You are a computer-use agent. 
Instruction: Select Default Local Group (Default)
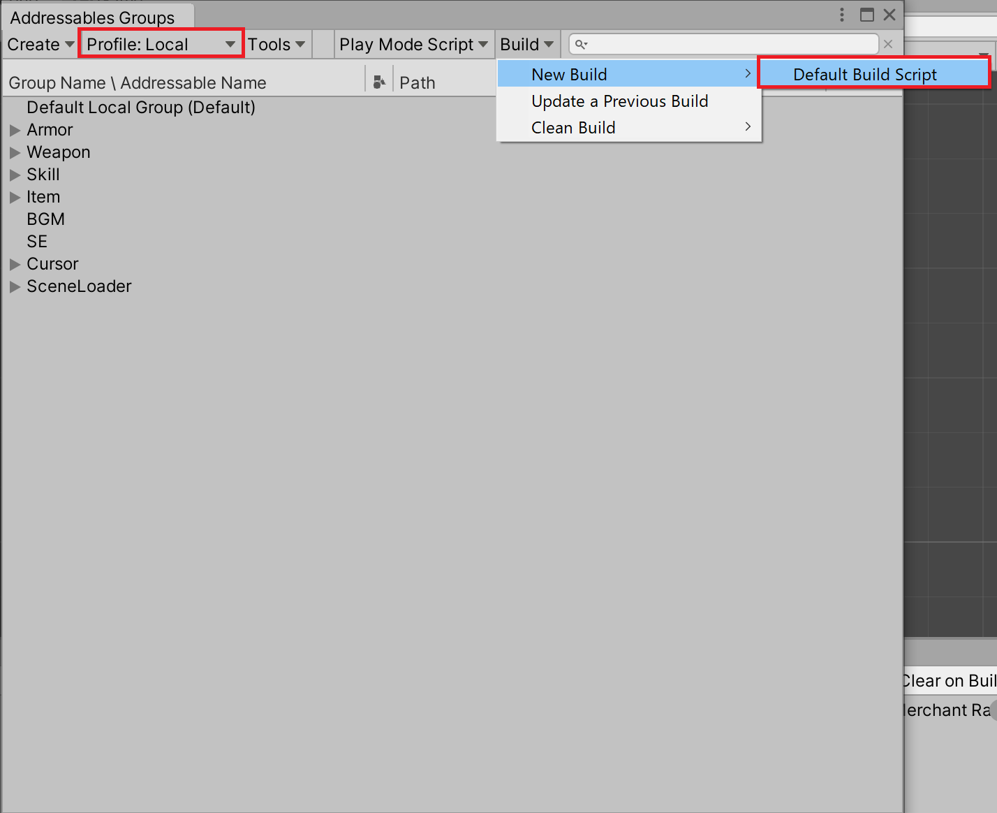pyautogui.click(x=141, y=108)
